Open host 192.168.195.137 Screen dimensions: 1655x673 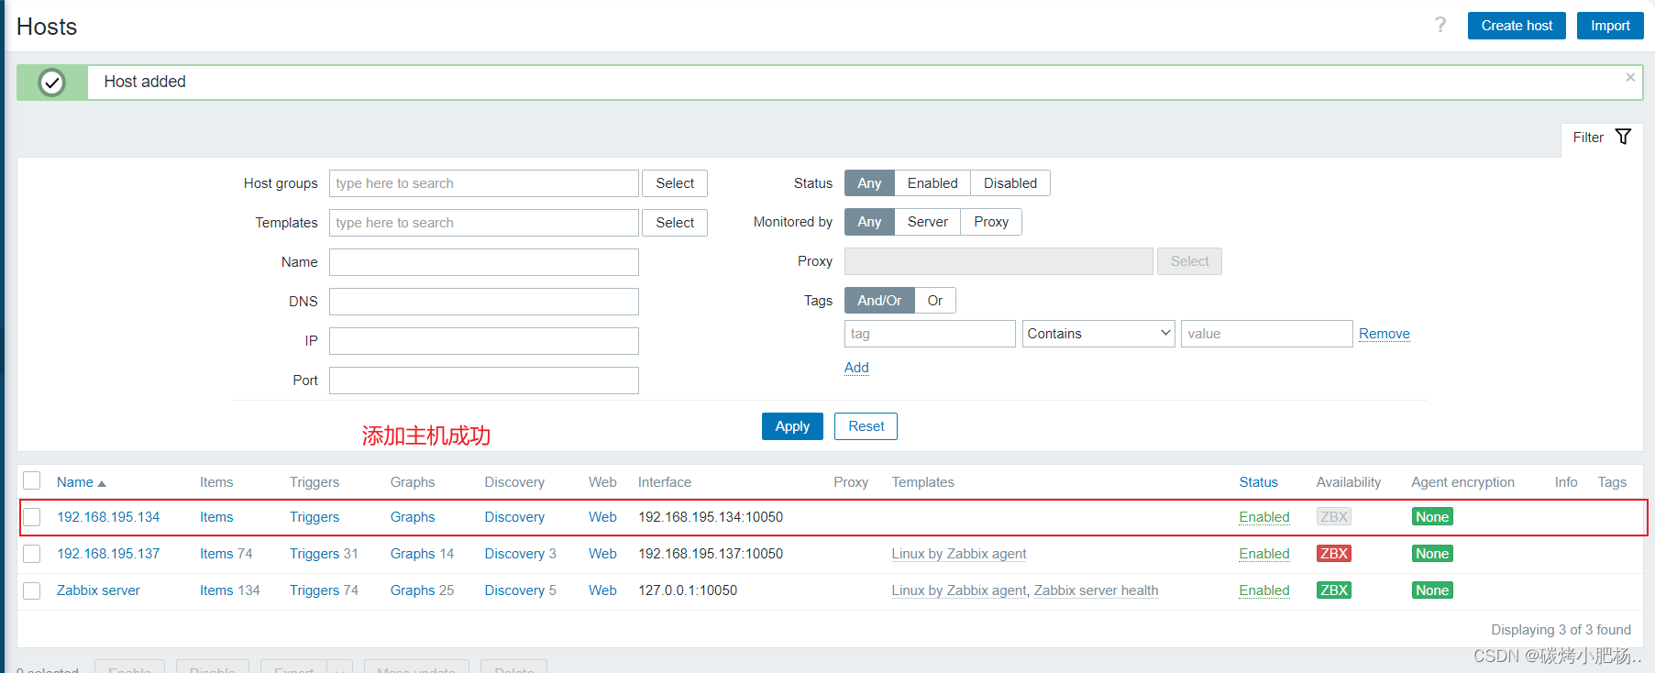(x=108, y=554)
